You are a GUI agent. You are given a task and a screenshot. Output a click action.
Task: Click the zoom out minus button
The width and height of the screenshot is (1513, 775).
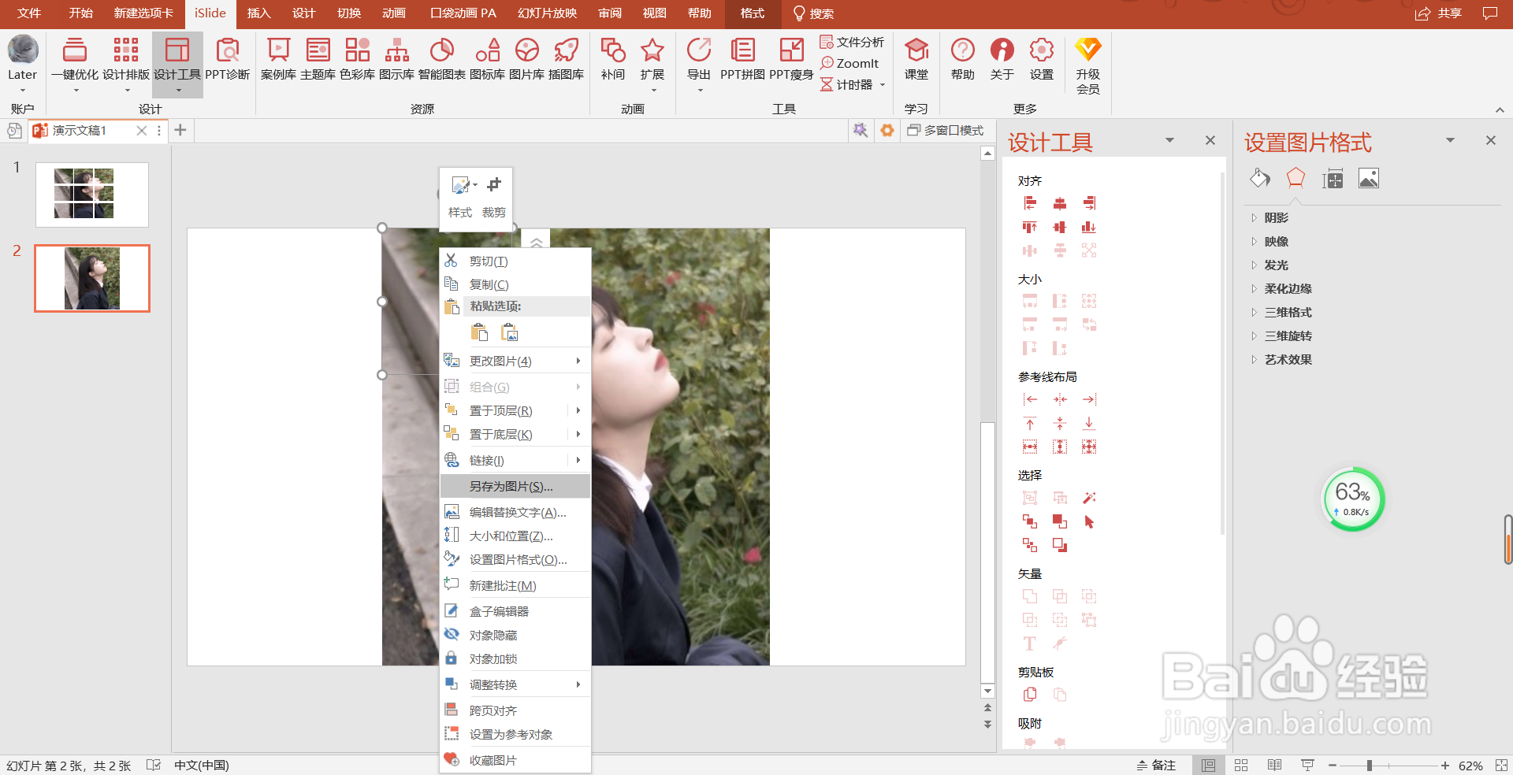pyautogui.click(x=1333, y=766)
